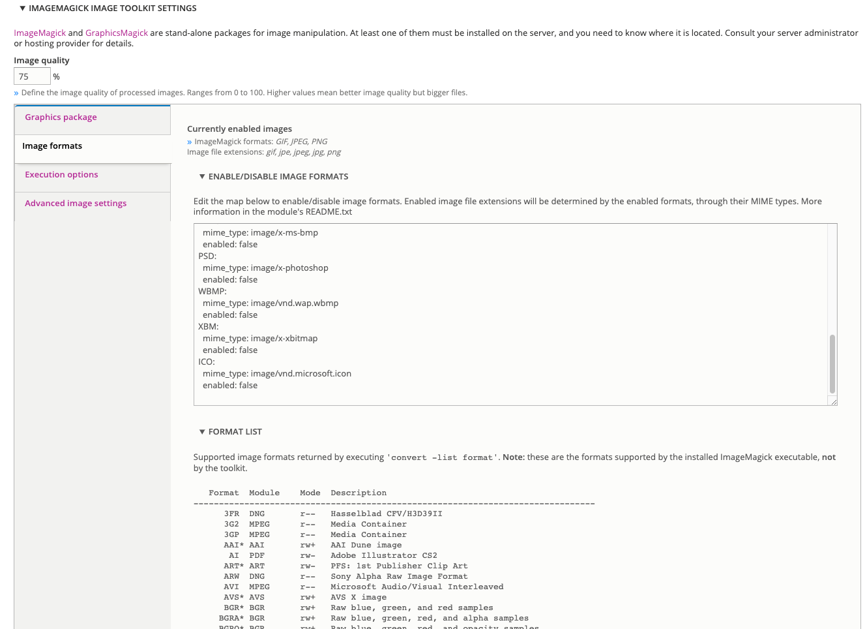Viewport: 867px width, 629px height.
Task: Select the Image formats tab
Action: point(93,149)
